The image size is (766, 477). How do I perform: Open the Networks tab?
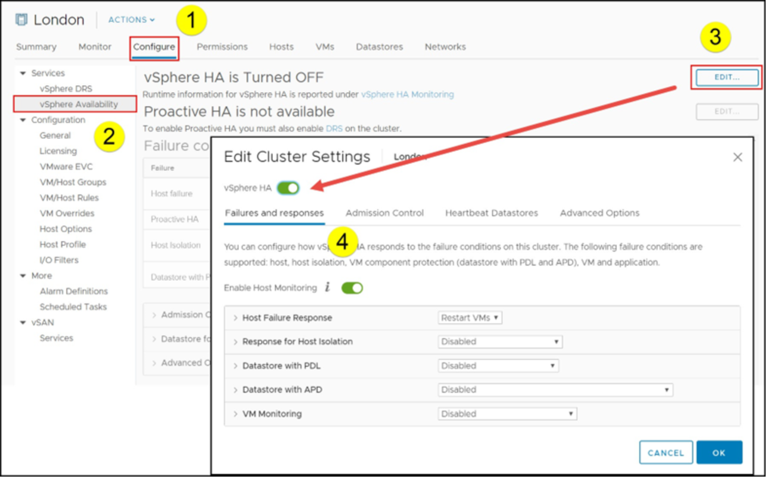[445, 47]
